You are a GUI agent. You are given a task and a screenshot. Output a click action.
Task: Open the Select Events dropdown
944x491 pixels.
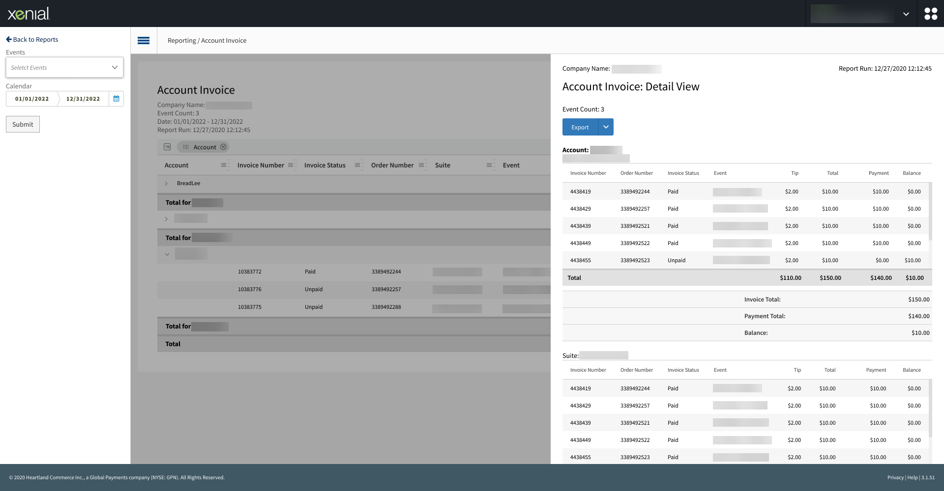[64, 67]
